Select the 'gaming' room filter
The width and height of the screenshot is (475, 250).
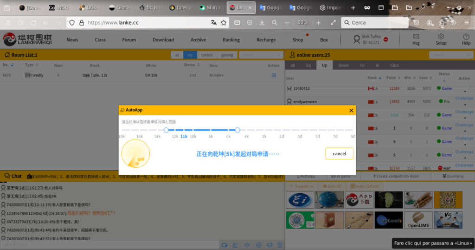(x=227, y=55)
